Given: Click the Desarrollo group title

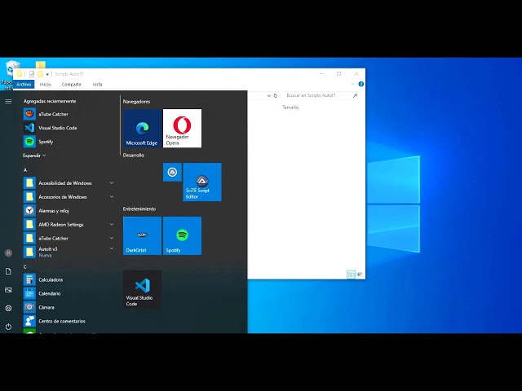Looking at the screenshot, I should pyautogui.click(x=134, y=156).
